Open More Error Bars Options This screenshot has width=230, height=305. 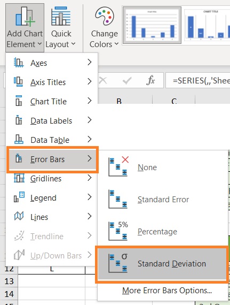(167, 290)
